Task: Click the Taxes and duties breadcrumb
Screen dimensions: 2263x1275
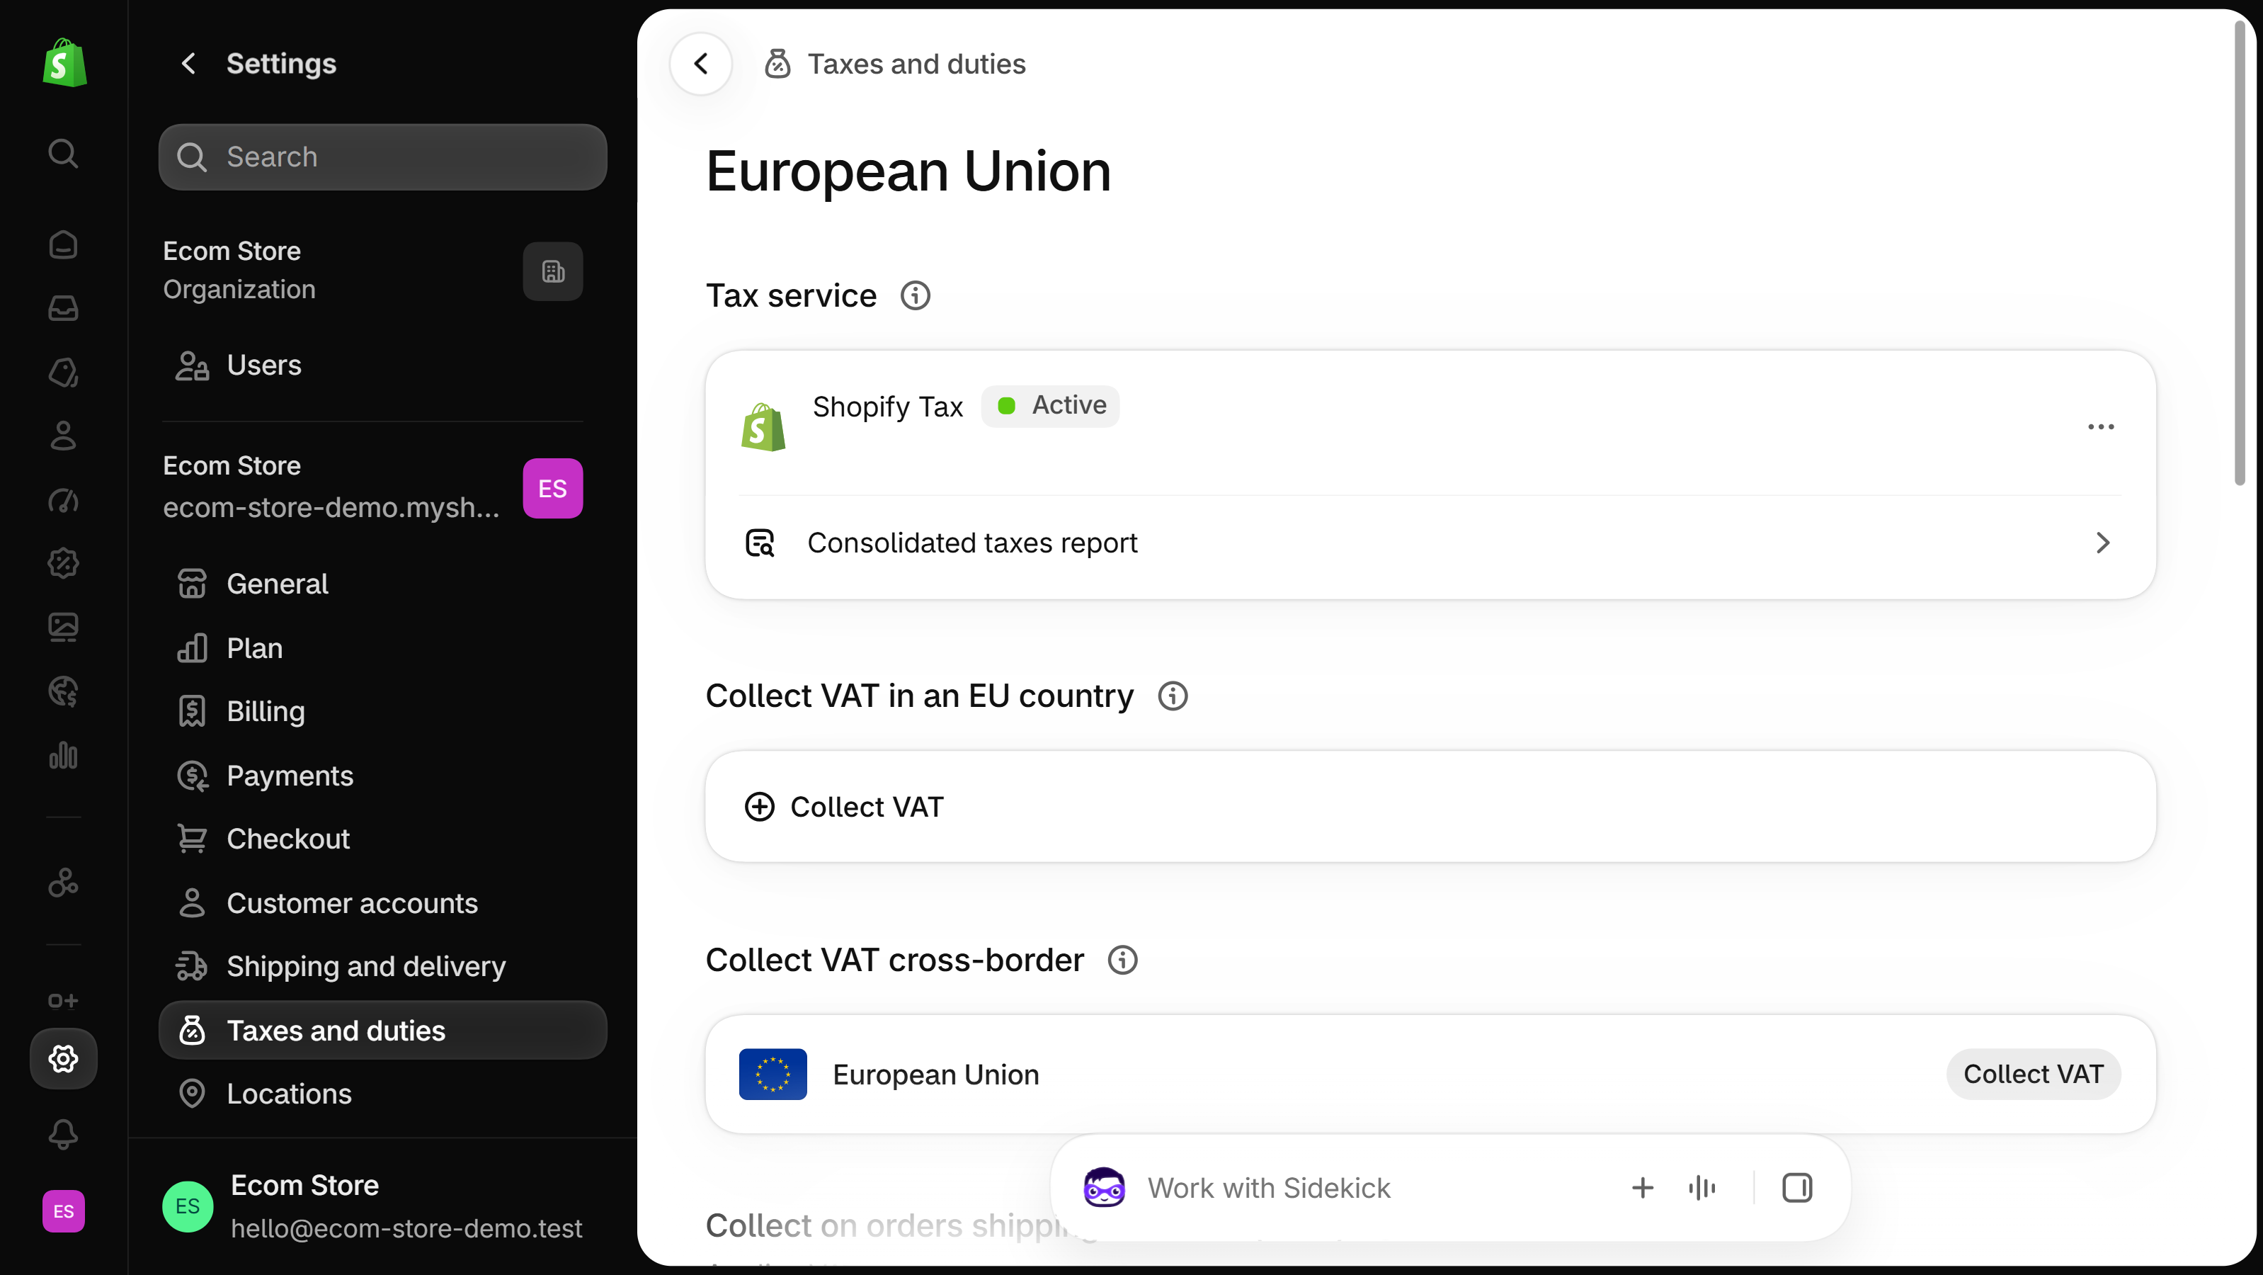Action: (x=916, y=64)
